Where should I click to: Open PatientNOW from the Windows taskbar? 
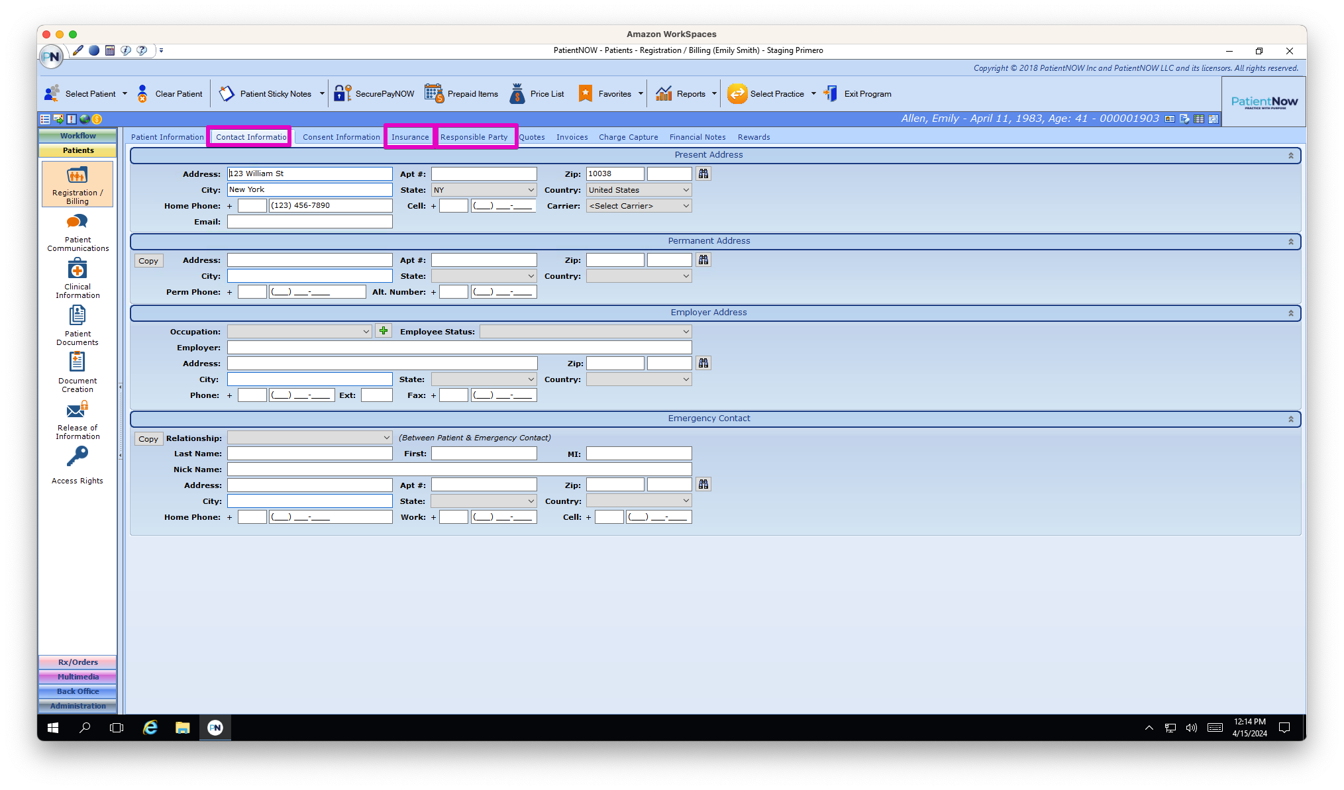[x=215, y=727]
